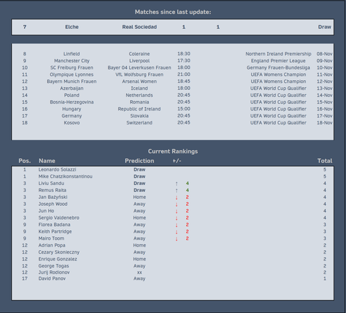Viewport: 346px width, 313px height.
Task: Click down arrow beside Sergio Valdenebro
Action: [176, 218]
